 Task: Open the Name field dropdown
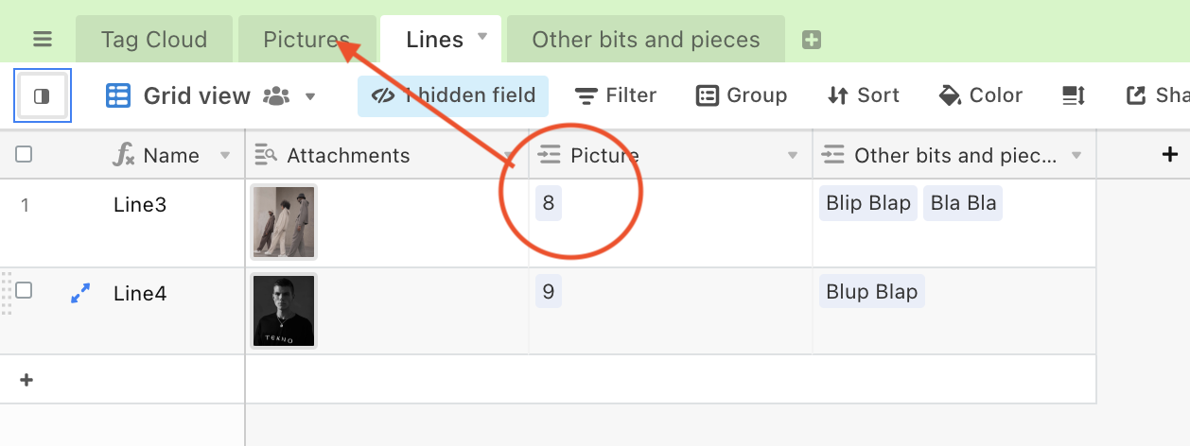click(x=225, y=156)
